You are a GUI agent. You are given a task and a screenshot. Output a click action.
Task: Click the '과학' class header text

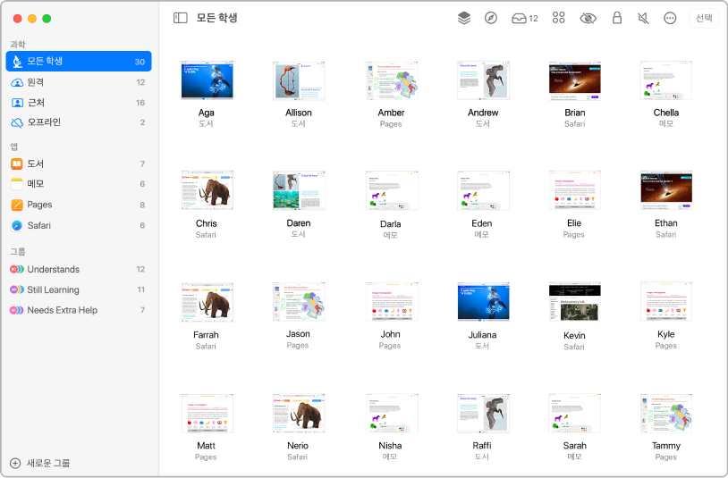pos(18,44)
